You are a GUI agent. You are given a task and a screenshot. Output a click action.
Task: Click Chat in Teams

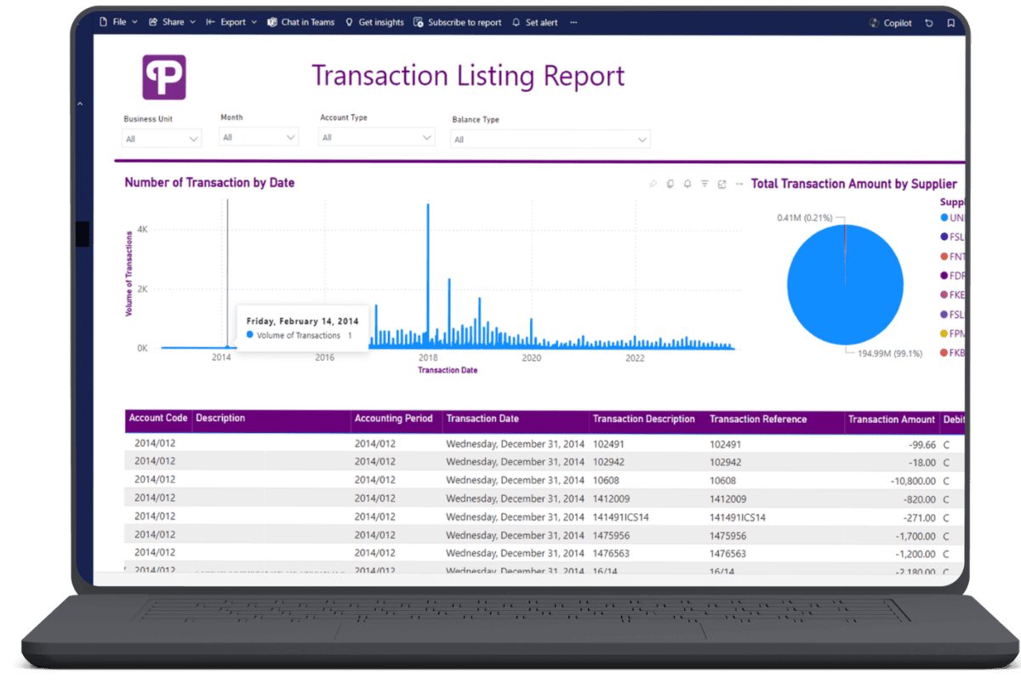click(x=301, y=22)
